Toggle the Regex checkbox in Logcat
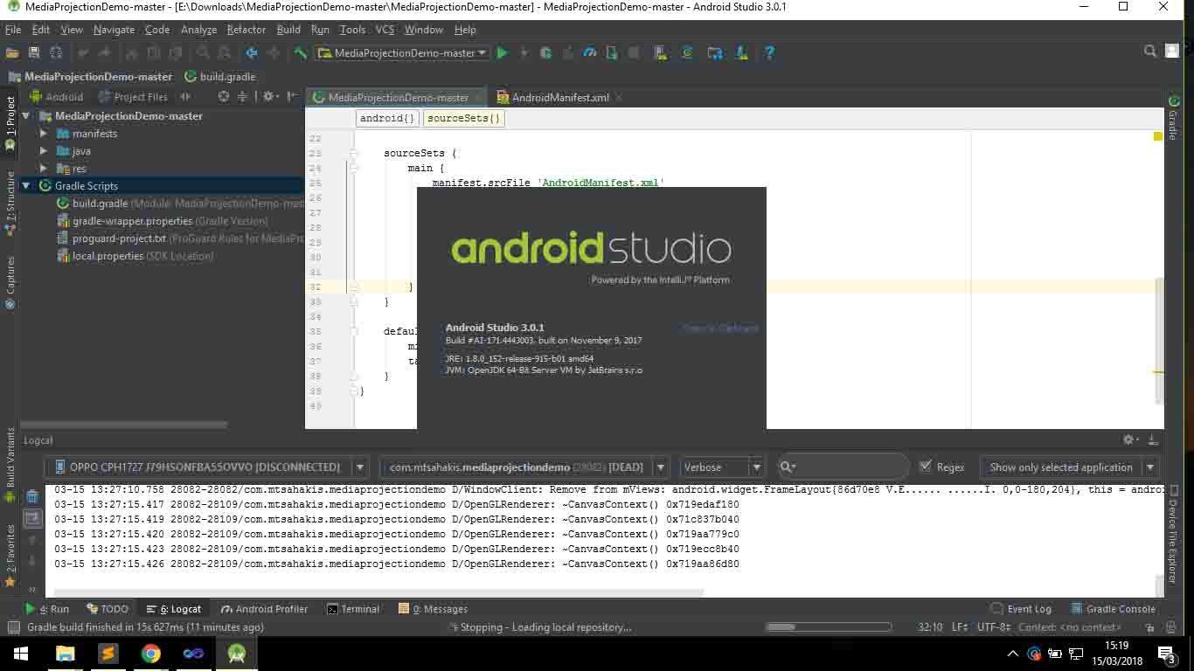Viewport: 1194px width, 671px height. click(926, 467)
